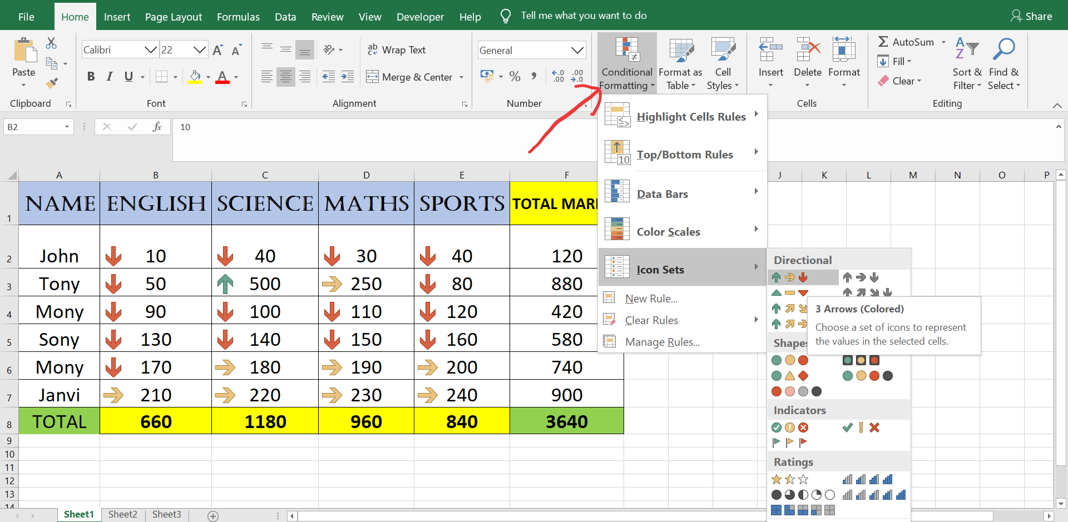Open the Conditional Formatting menu
This screenshot has height=522, width=1068.
pyautogui.click(x=627, y=63)
